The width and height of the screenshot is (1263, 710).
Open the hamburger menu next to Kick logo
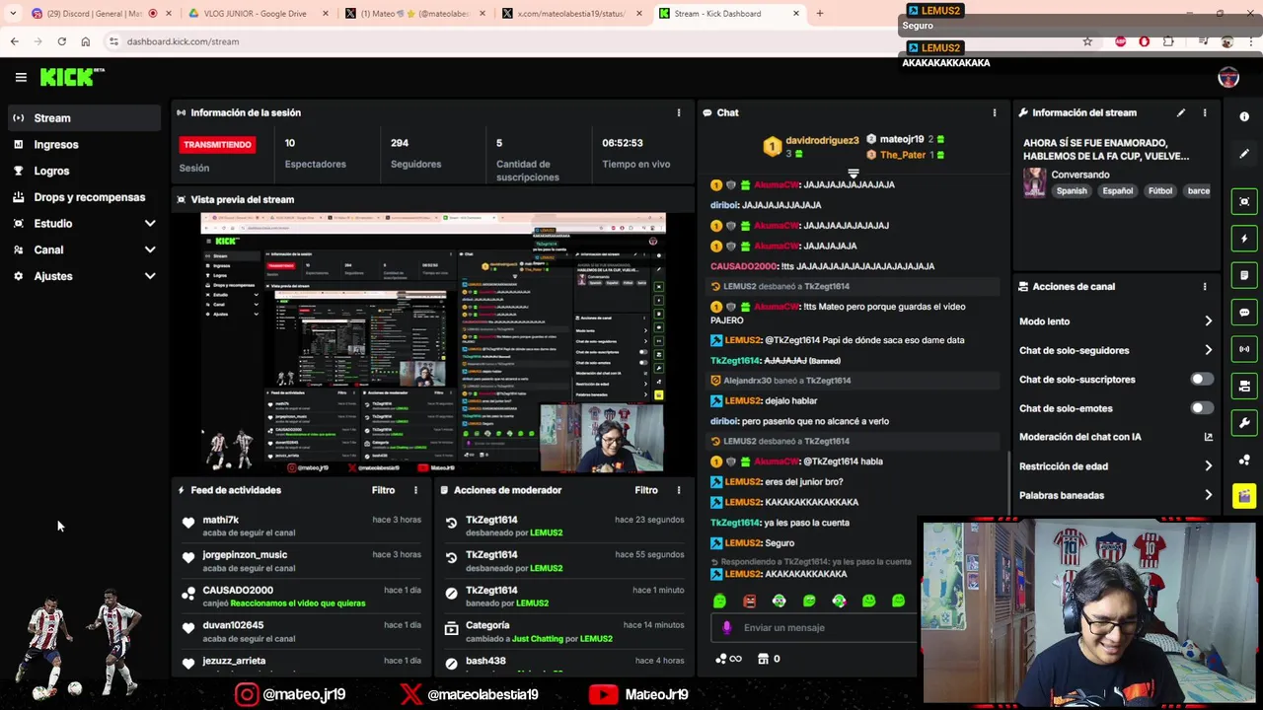(21, 77)
